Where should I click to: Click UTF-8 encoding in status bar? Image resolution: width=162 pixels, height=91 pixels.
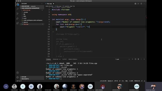point(116,81)
